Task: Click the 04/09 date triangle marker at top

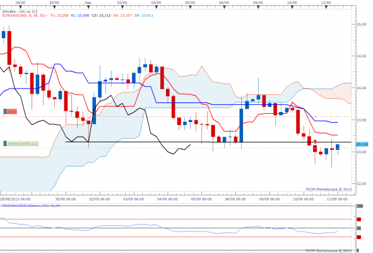Action: (x=157, y=7)
